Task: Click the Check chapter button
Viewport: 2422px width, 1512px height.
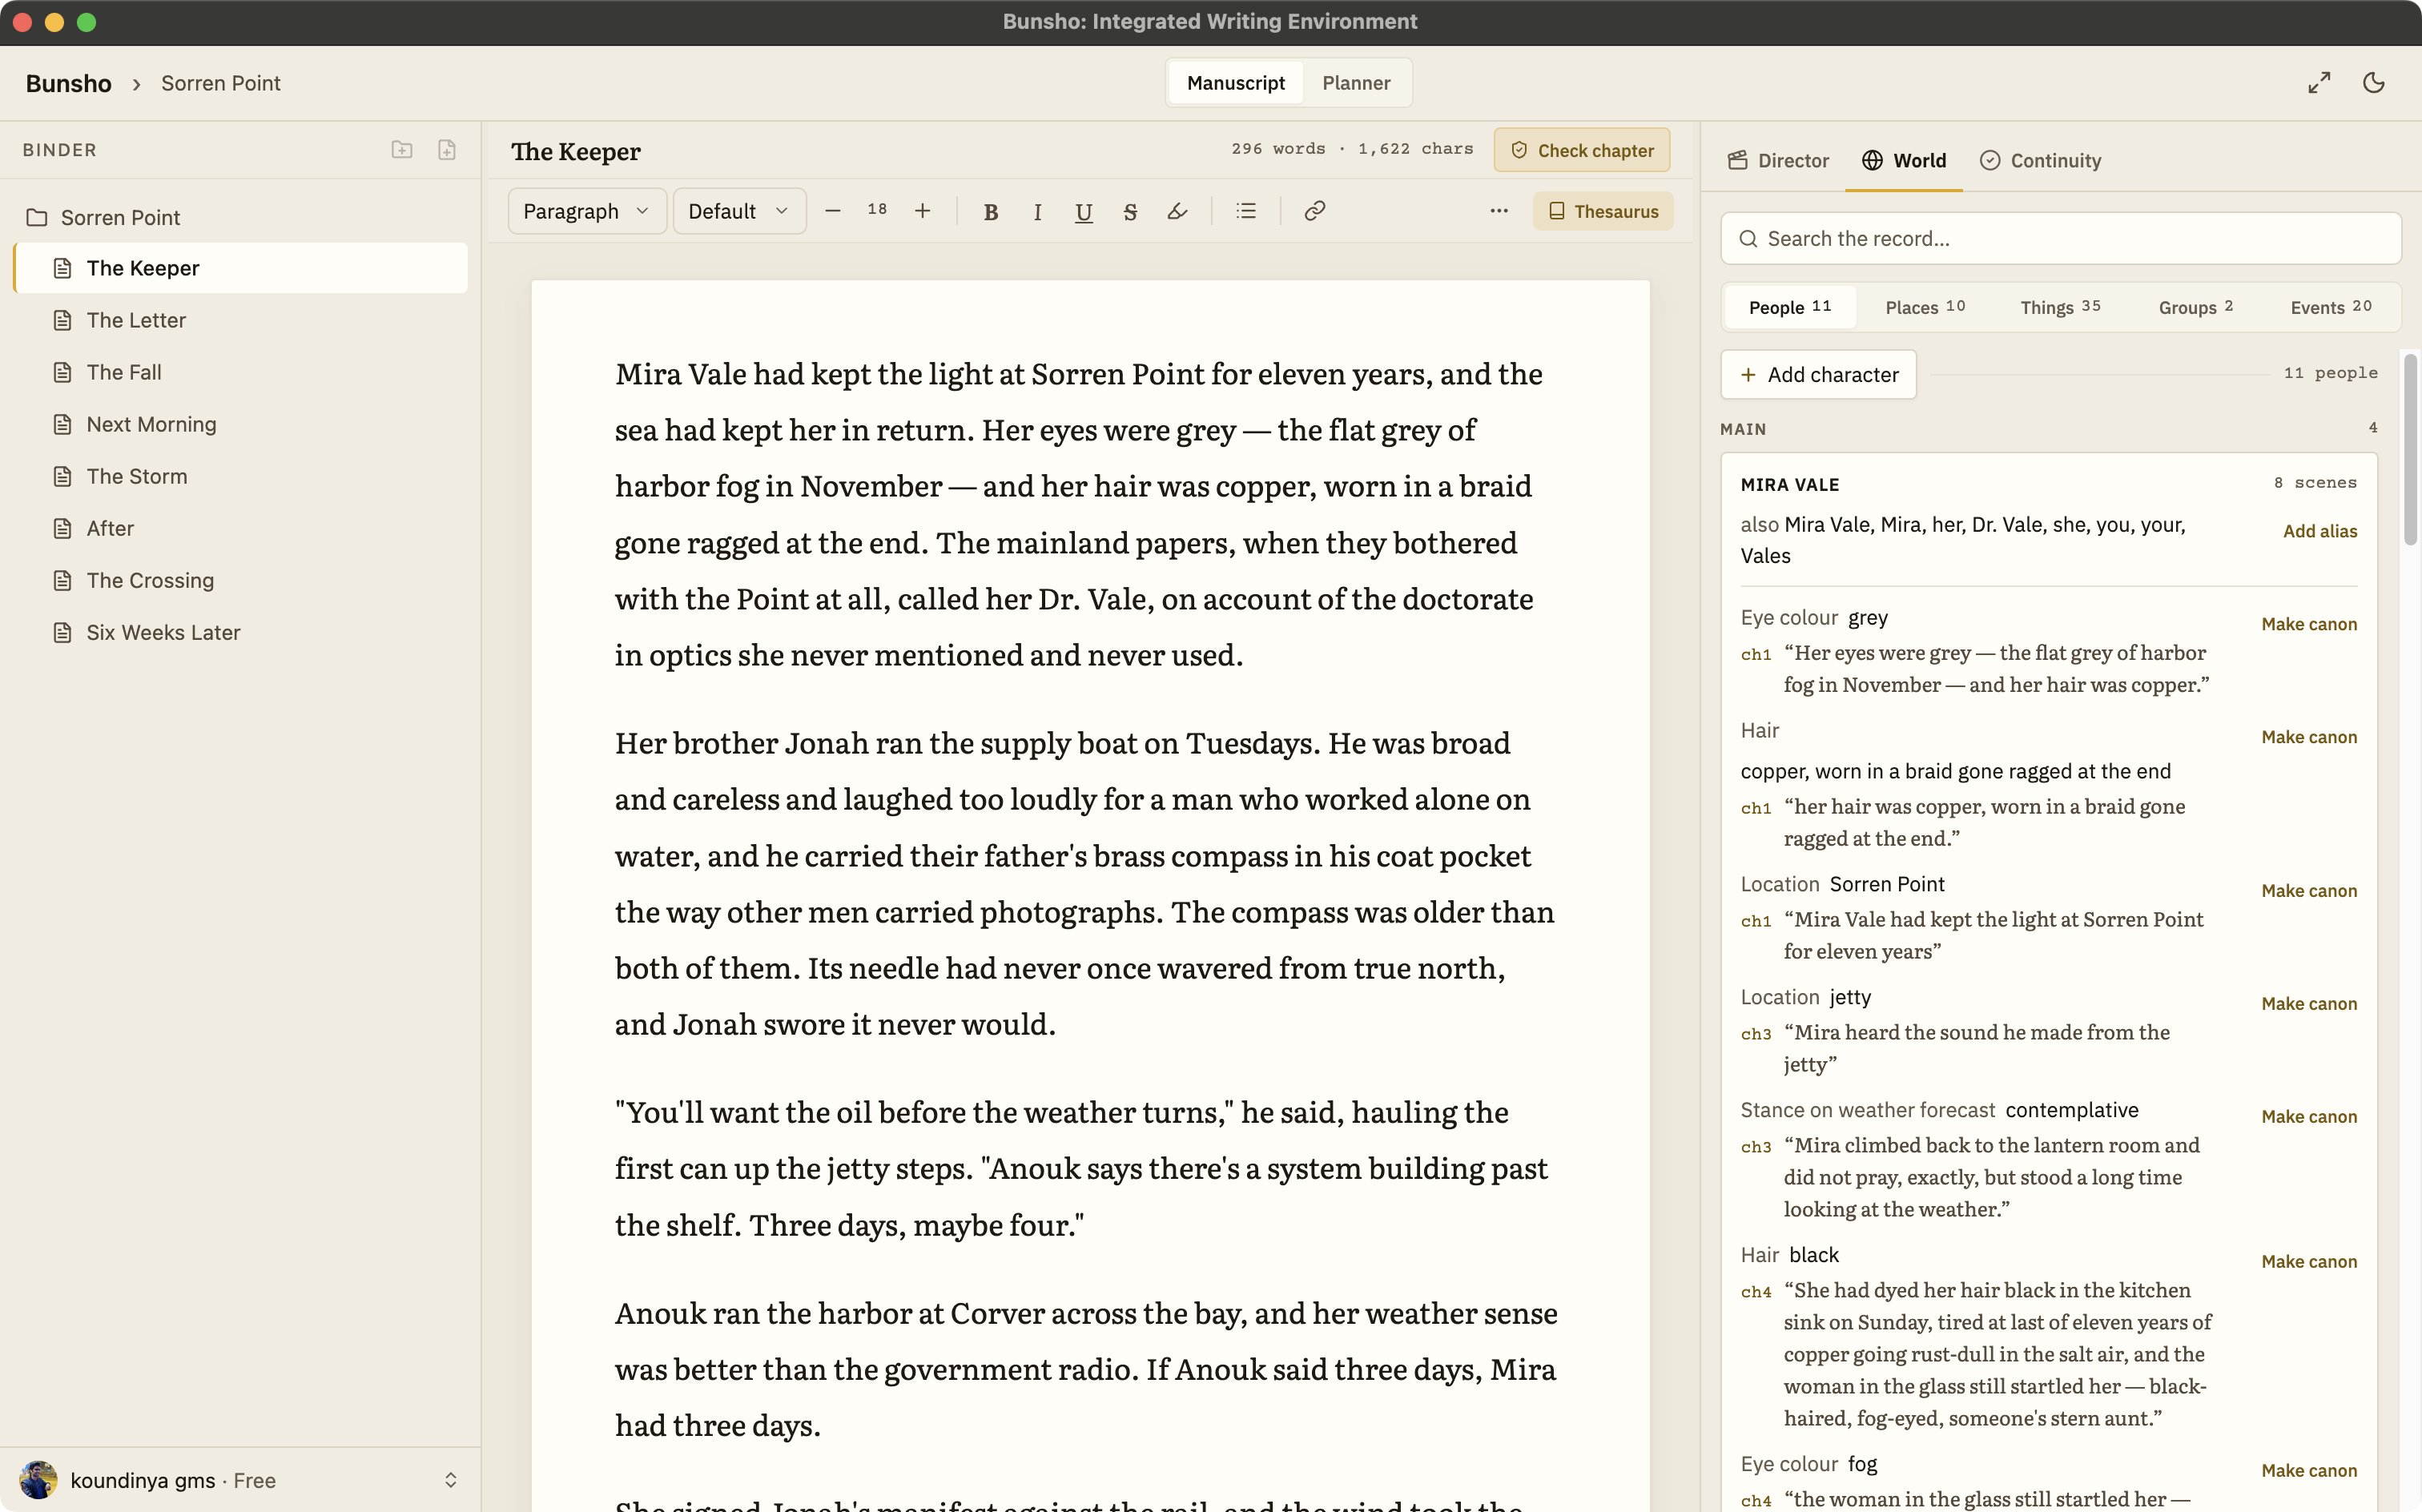Action: click(x=1582, y=150)
